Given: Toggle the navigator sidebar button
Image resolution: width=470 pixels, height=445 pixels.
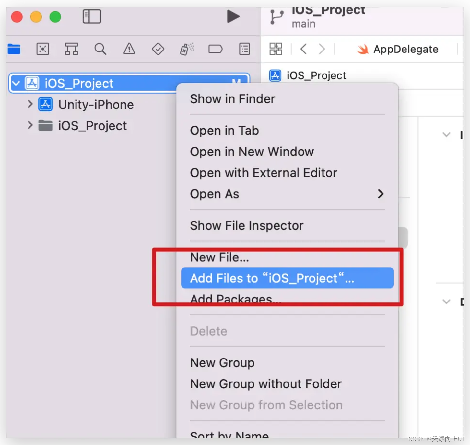Looking at the screenshot, I should 92,17.
